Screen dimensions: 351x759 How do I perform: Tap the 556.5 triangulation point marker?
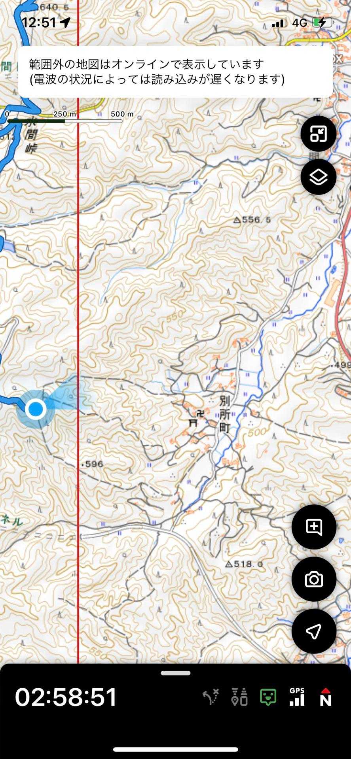237,220
